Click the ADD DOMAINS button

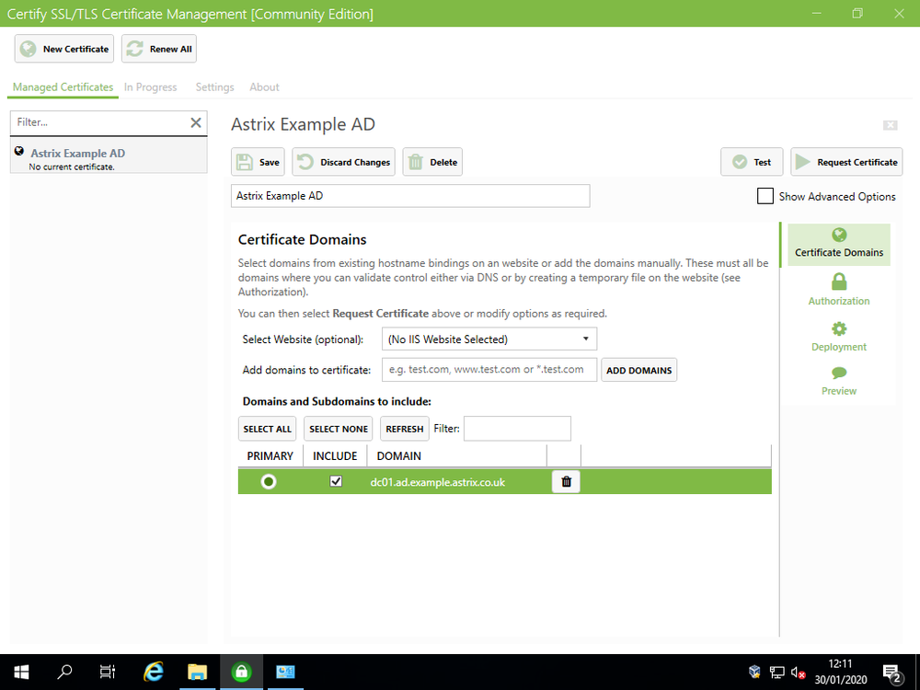[x=638, y=369]
